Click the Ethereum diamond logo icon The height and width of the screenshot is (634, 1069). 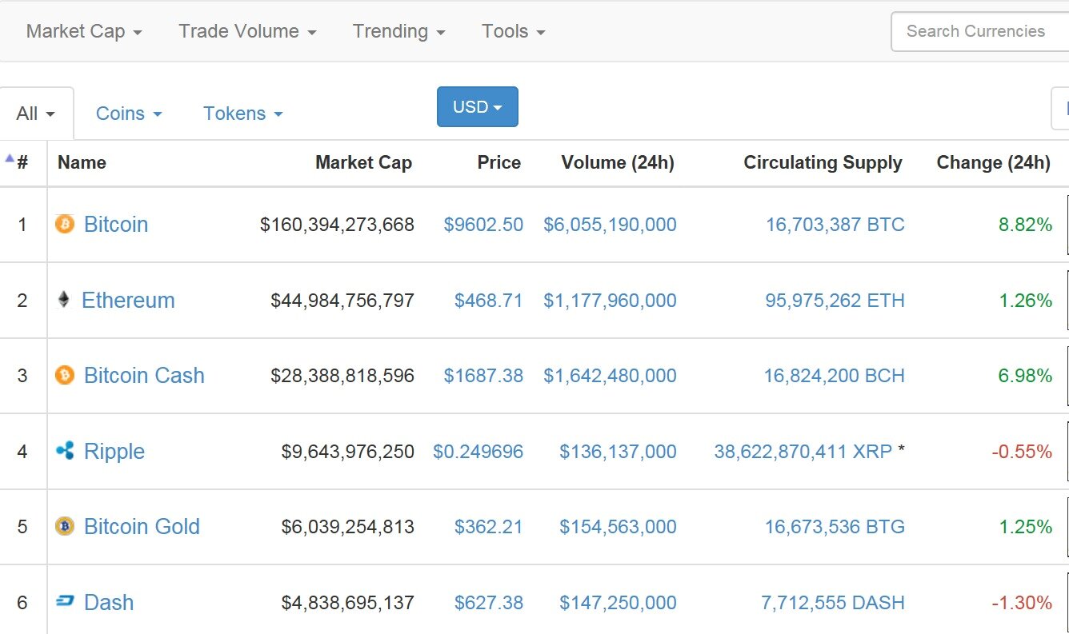[x=64, y=300]
